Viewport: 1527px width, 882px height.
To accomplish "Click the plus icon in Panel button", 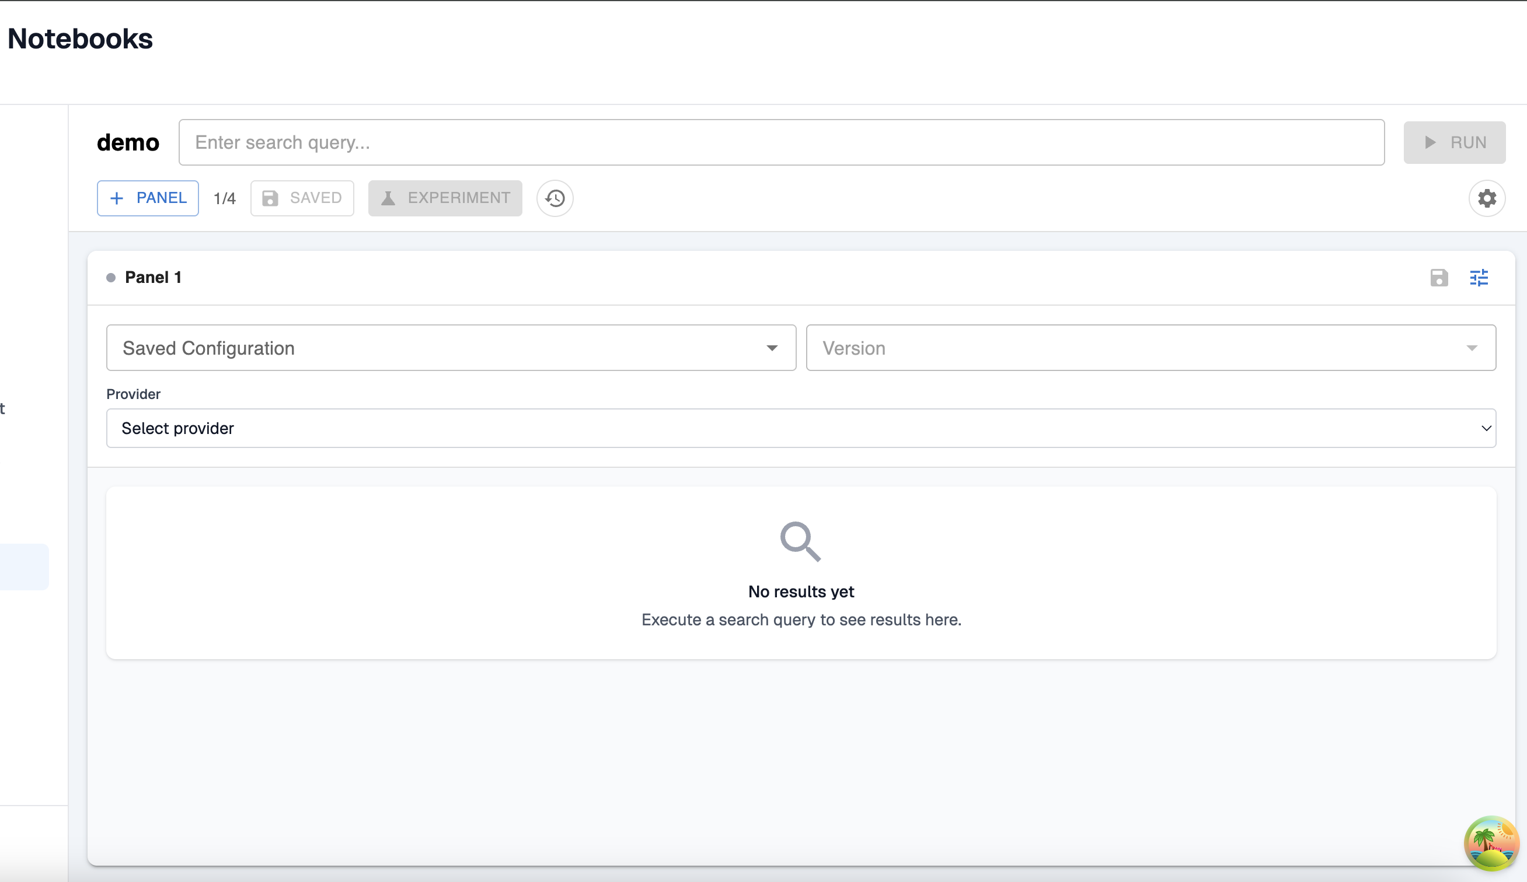I will click(117, 198).
